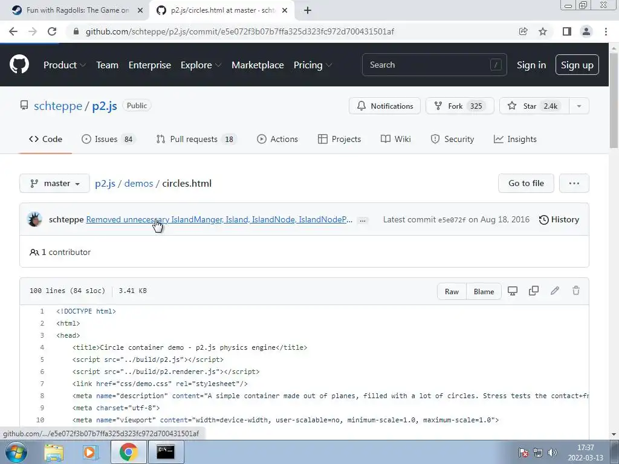Click p2.js root breadcrumb link

pyautogui.click(x=105, y=184)
